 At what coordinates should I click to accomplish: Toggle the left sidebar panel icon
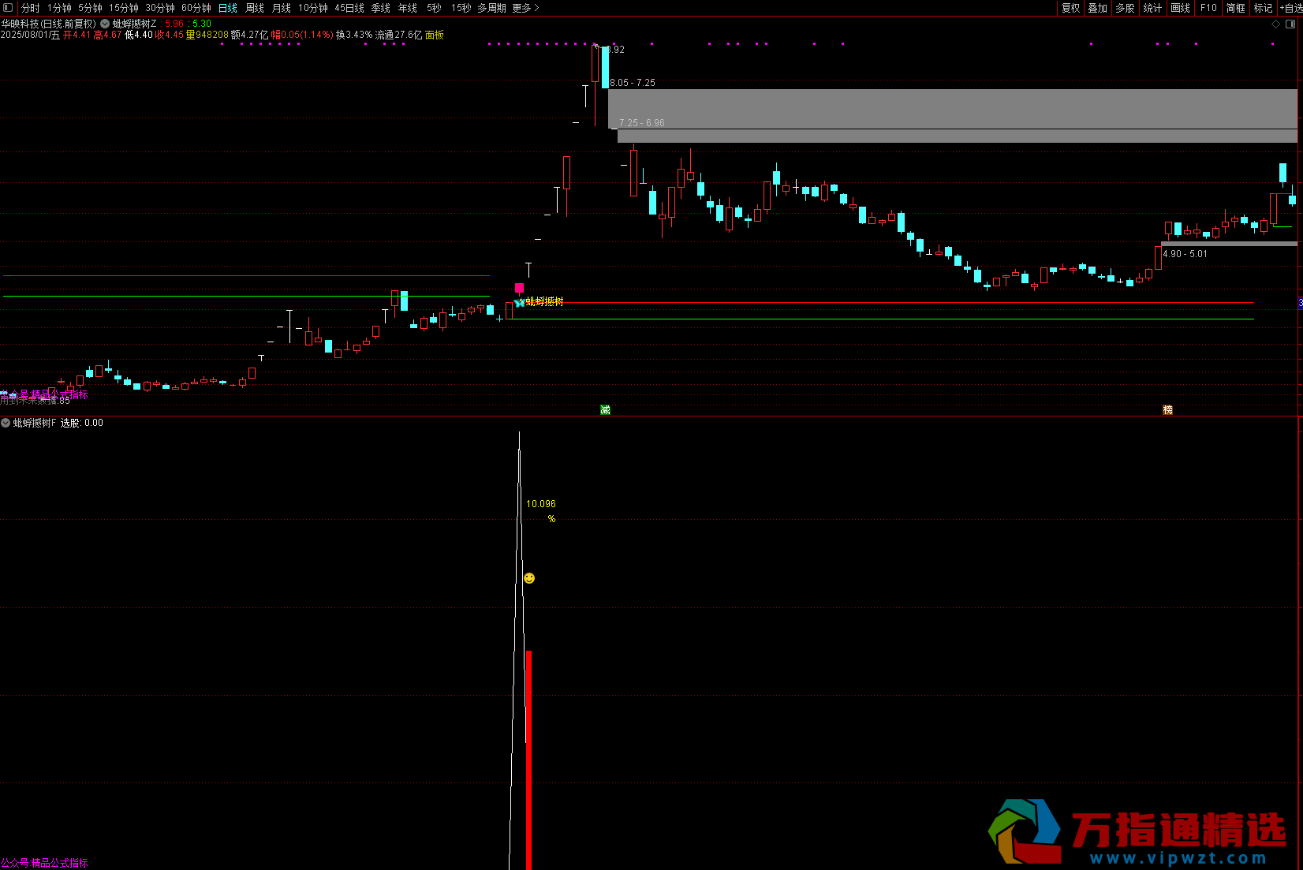[x=8, y=8]
